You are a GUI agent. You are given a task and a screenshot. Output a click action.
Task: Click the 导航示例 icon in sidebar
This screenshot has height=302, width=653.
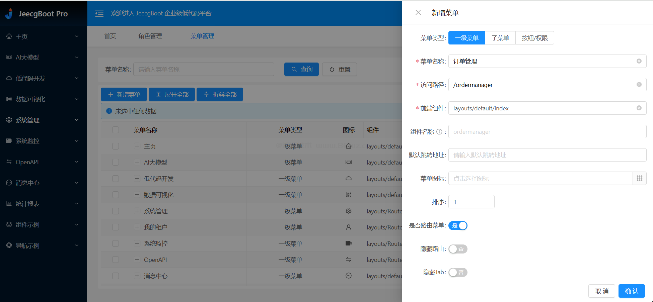(x=9, y=245)
